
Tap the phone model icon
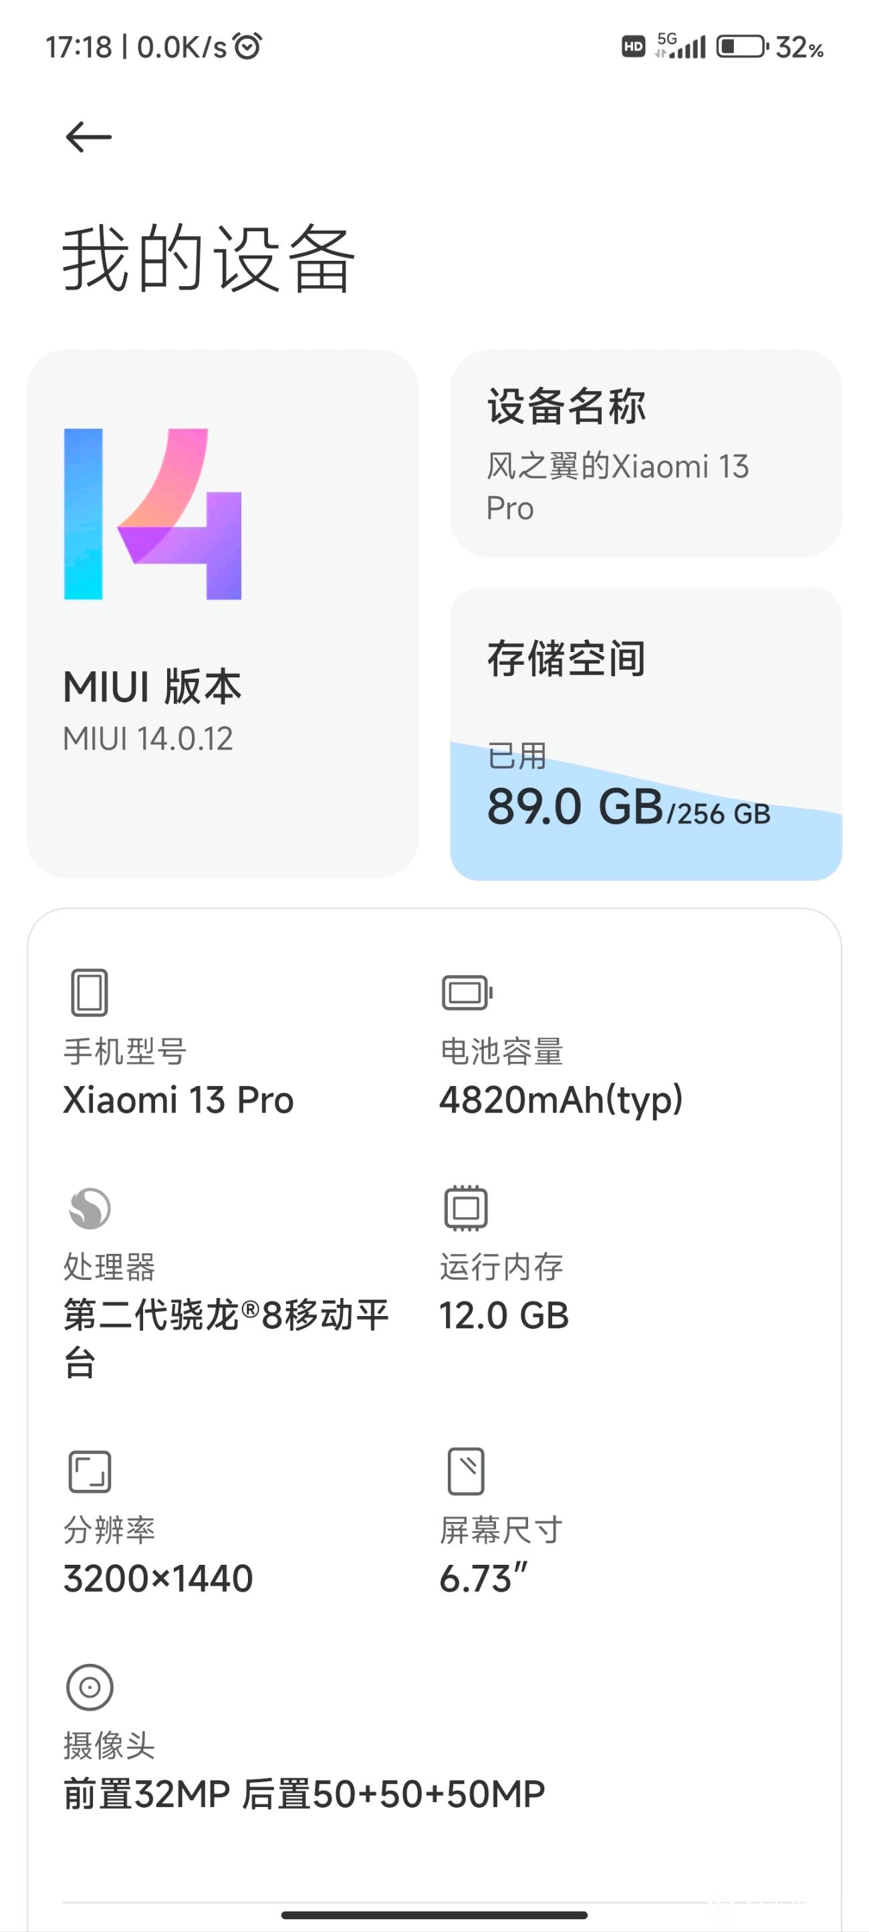[89, 992]
